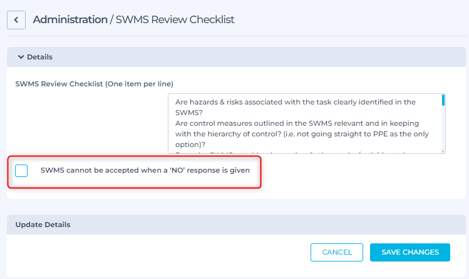Click the word 'SWMS?' in the textarea
The image size is (469, 279).
click(x=188, y=113)
